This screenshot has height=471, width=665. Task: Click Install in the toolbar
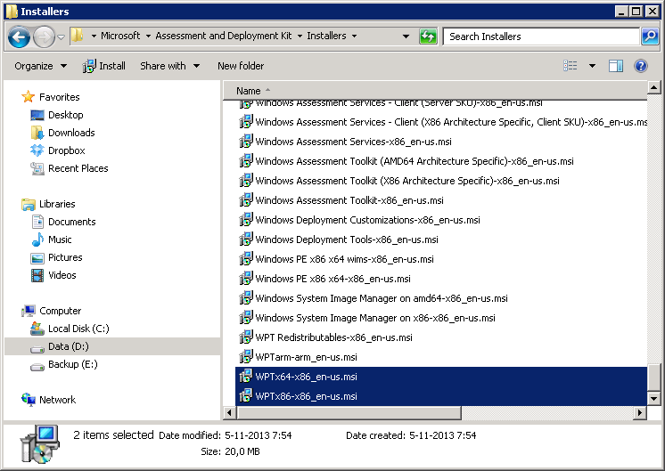(104, 66)
